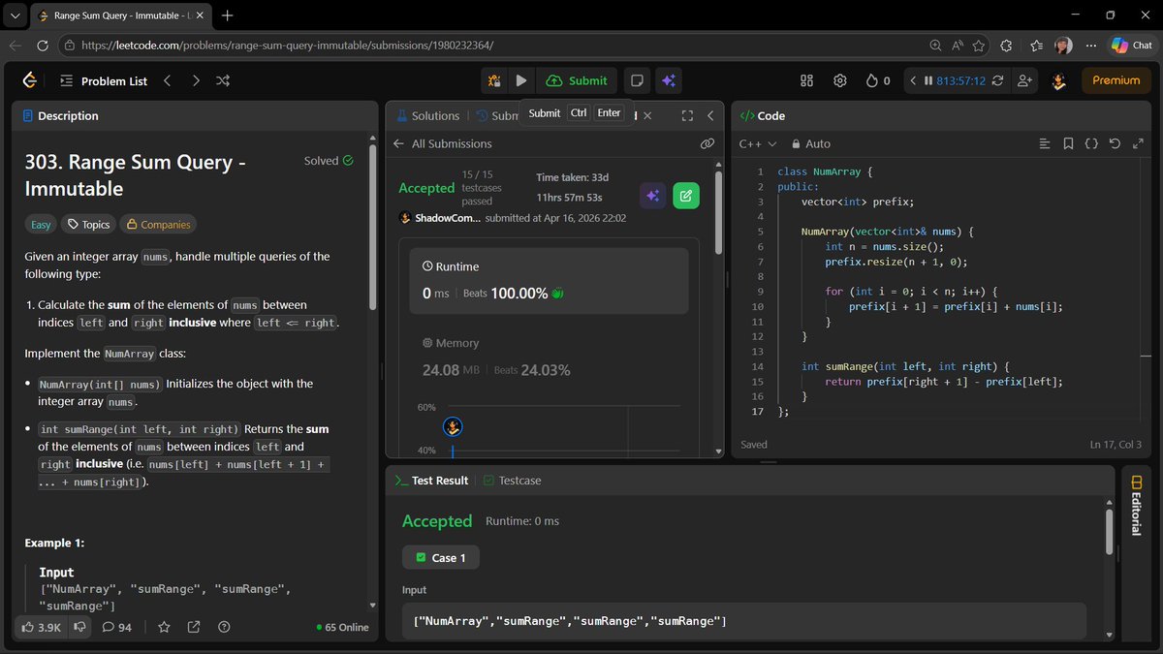Switch to the Testcase tab

point(519,479)
